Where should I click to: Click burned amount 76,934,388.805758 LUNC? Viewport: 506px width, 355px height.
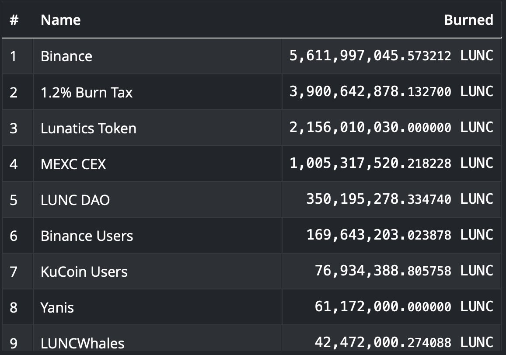(404, 271)
